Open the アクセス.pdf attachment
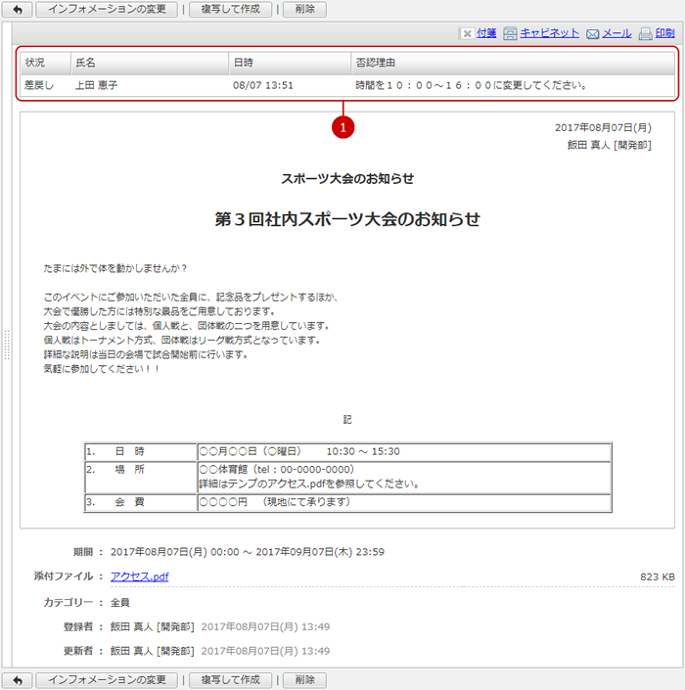Viewport: 685px width, 690px height. tap(139, 576)
